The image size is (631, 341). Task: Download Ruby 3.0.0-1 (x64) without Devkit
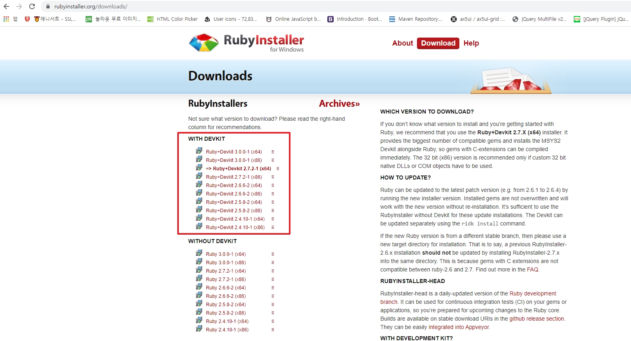coord(226,254)
